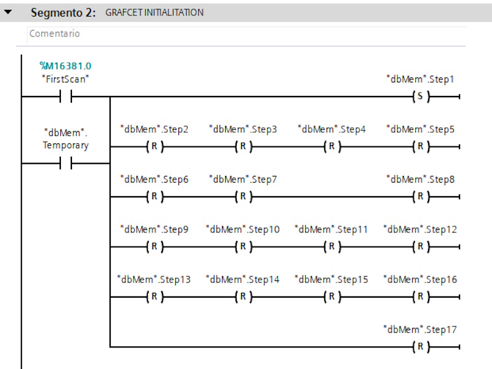The width and height of the screenshot is (492, 369).
Task: Select the FirstScan normally open contact
Action: tap(66, 97)
